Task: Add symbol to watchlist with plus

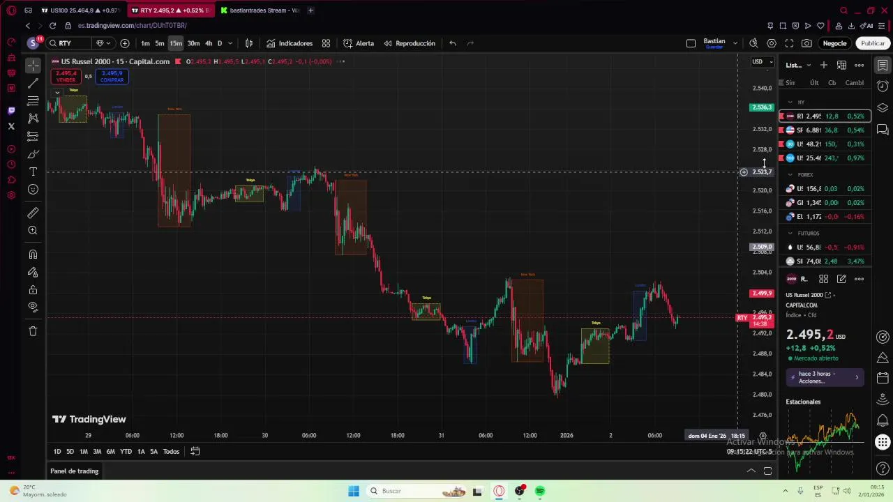Action: (x=824, y=65)
